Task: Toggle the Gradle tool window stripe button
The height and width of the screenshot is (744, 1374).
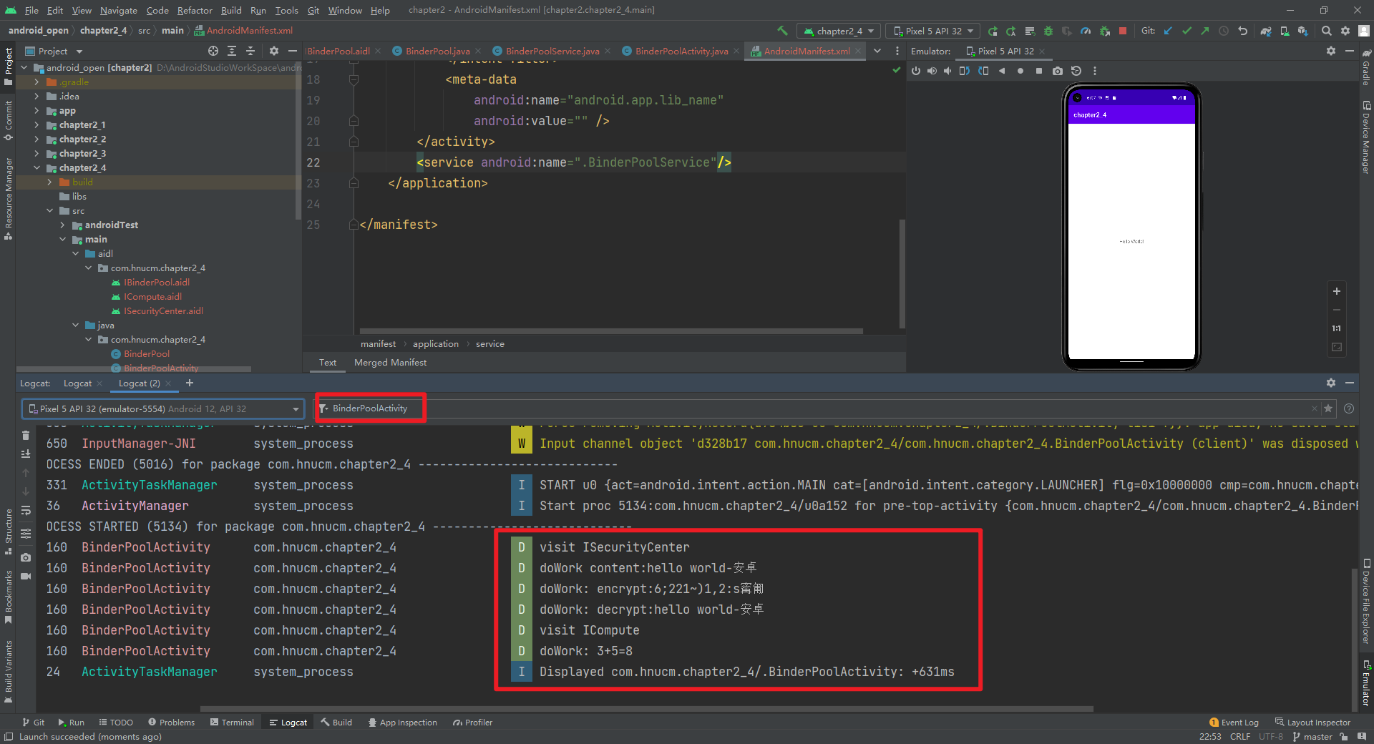Action: [x=1366, y=67]
